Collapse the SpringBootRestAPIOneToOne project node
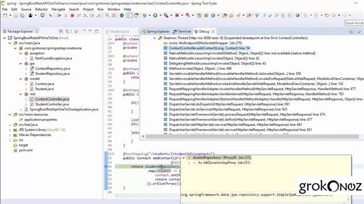364x204 pixels. (5, 38)
